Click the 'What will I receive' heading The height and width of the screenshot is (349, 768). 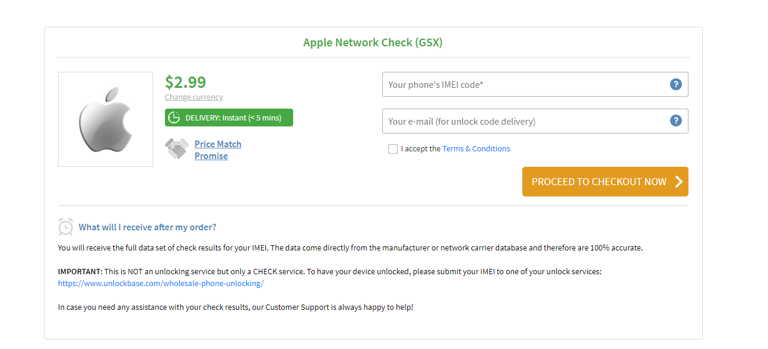tap(147, 227)
